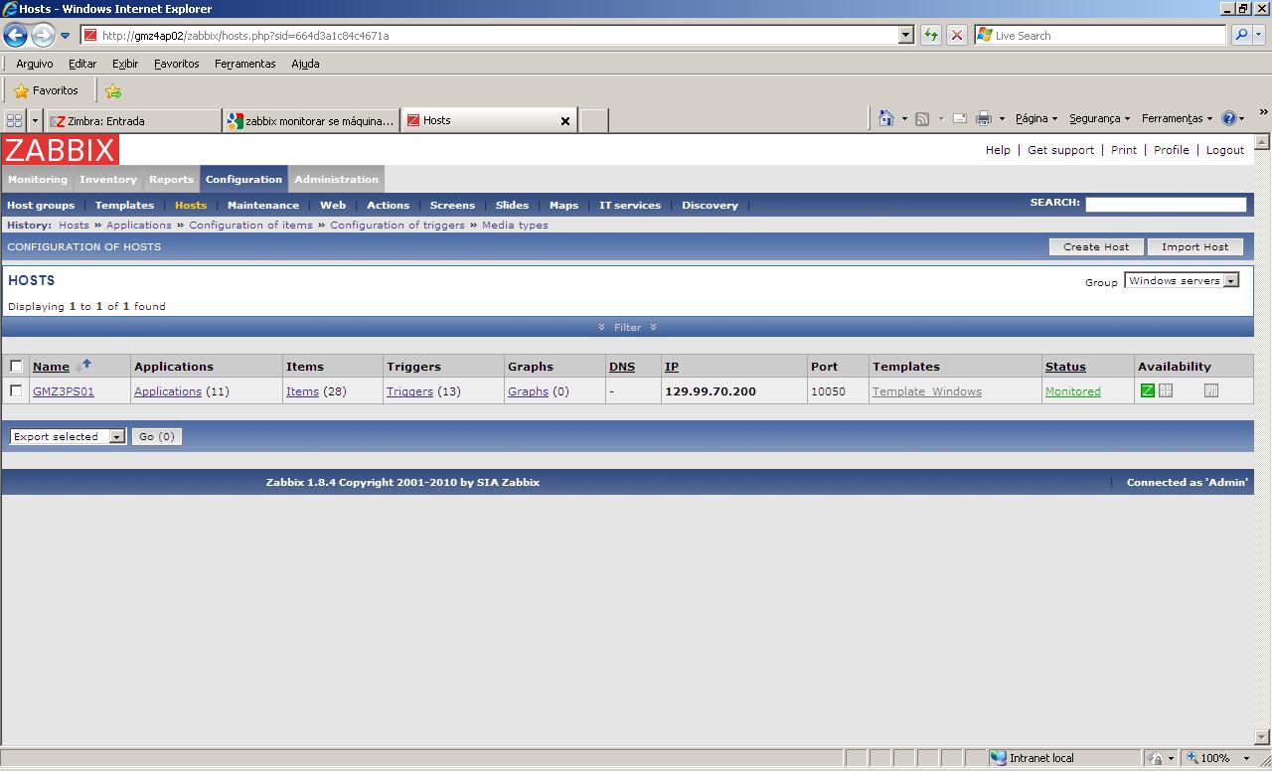Image resolution: width=1272 pixels, height=771 pixels.
Task: Switch to the zabbix monitorar se máquina tab
Action: 311,121
